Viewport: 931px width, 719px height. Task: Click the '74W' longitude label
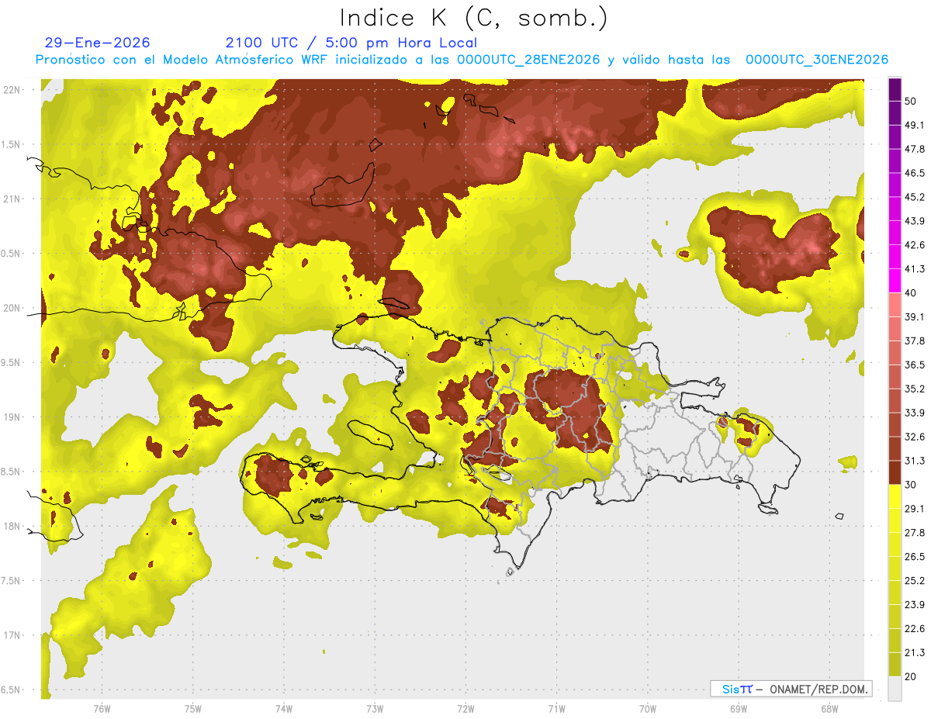[x=283, y=708]
